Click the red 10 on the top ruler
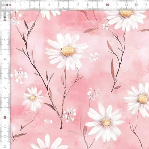 [x=107, y=5]
